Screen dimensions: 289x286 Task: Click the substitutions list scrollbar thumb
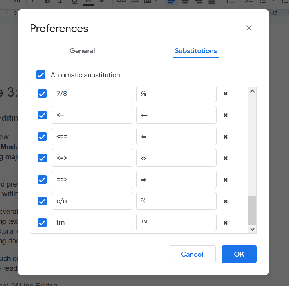pyautogui.click(x=252, y=210)
